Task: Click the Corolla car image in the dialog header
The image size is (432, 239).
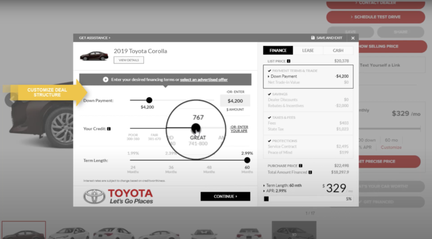Action: (94, 56)
